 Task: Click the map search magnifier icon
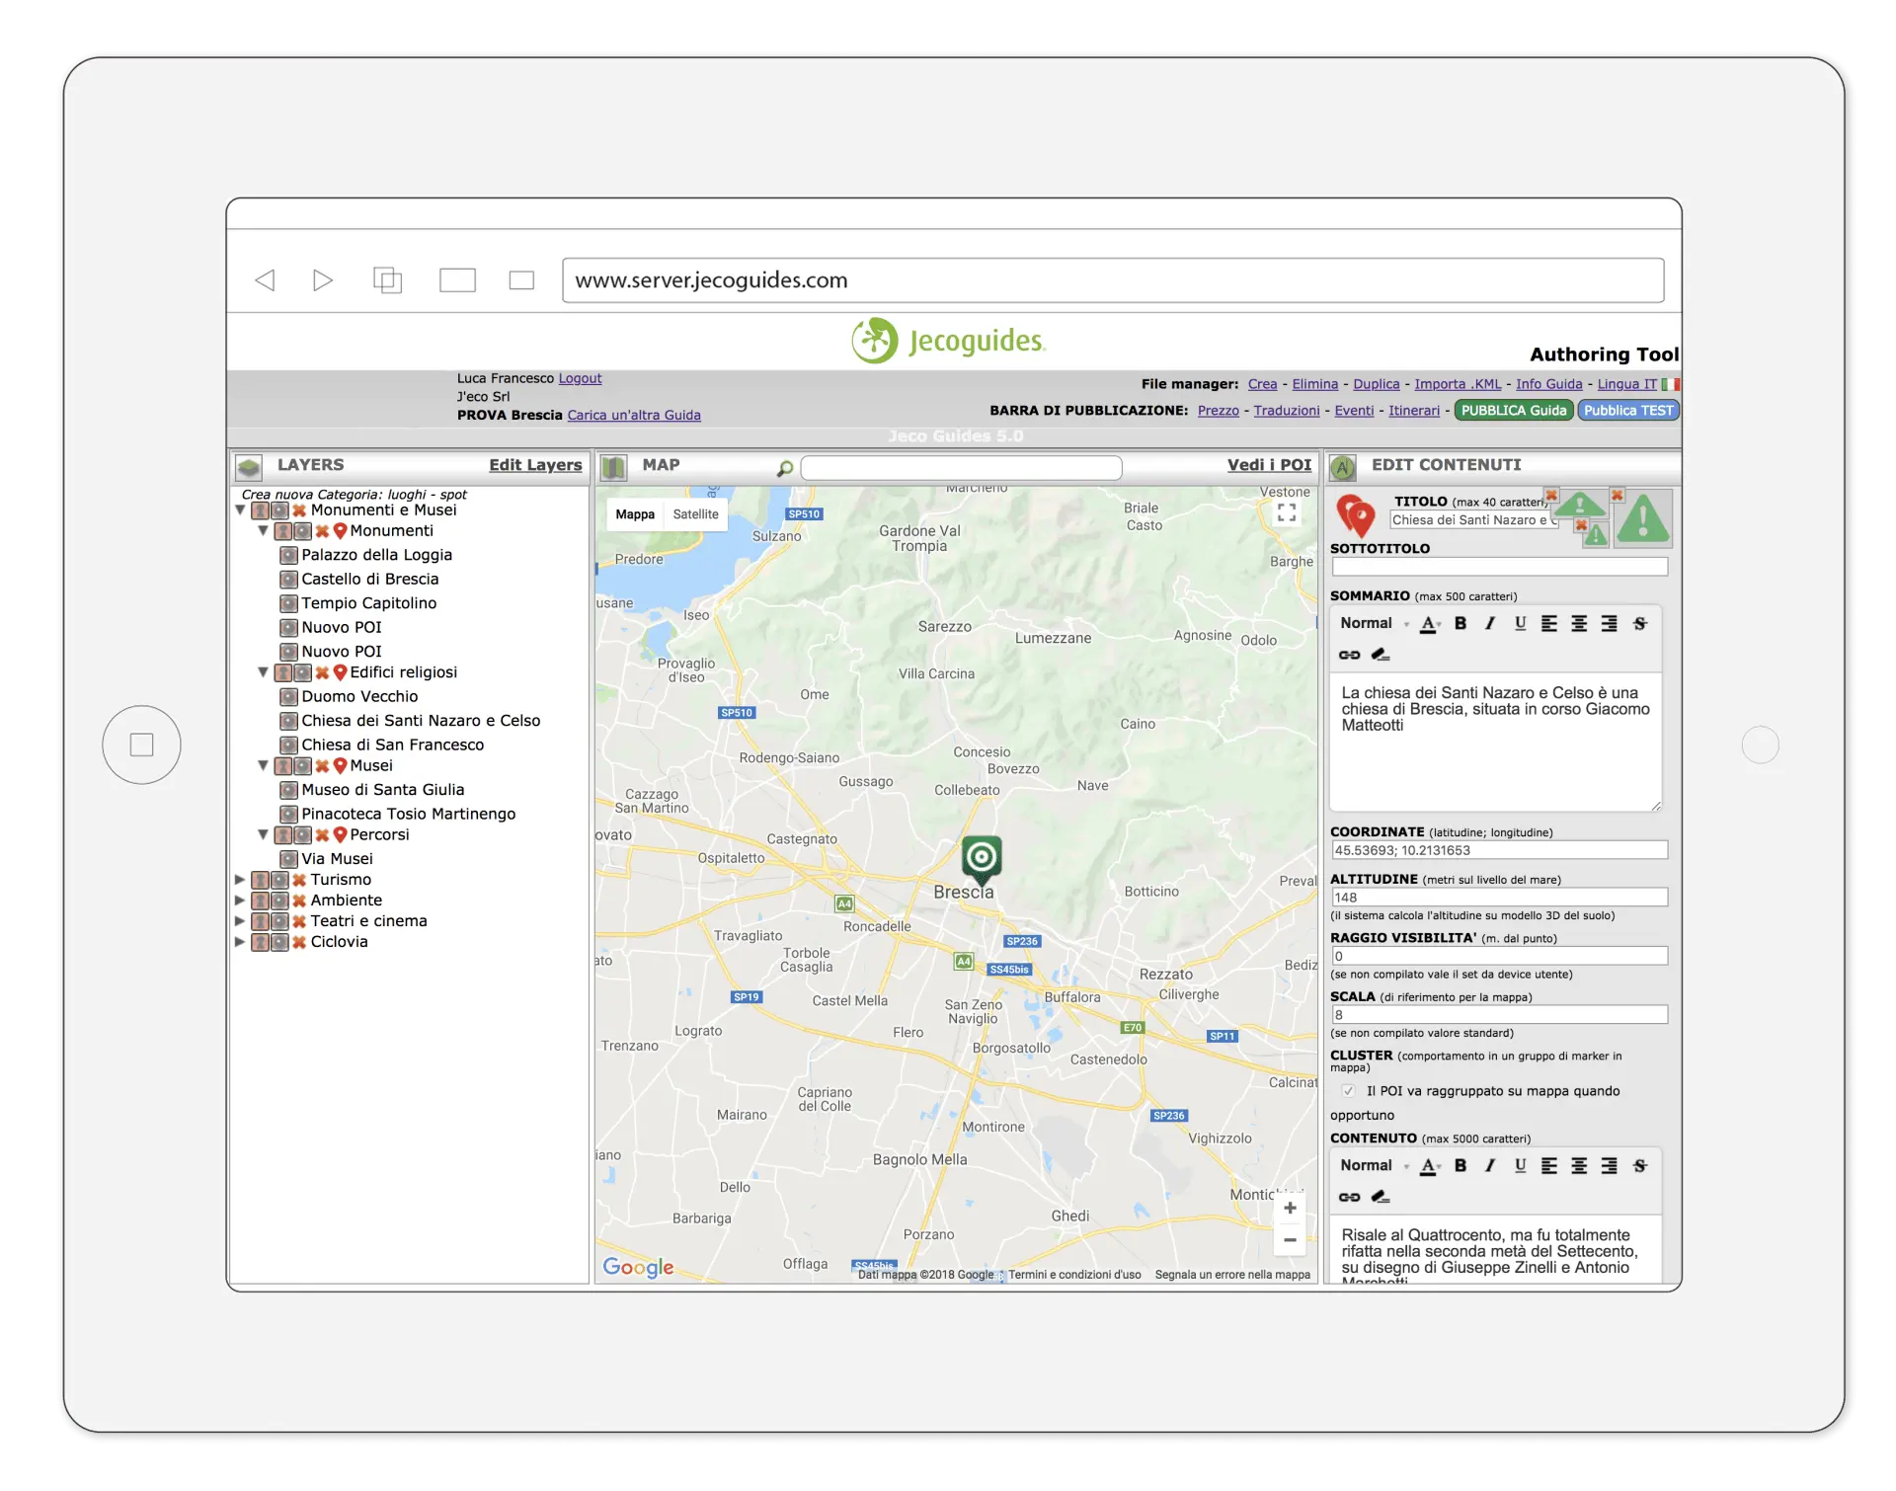coord(785,468)
